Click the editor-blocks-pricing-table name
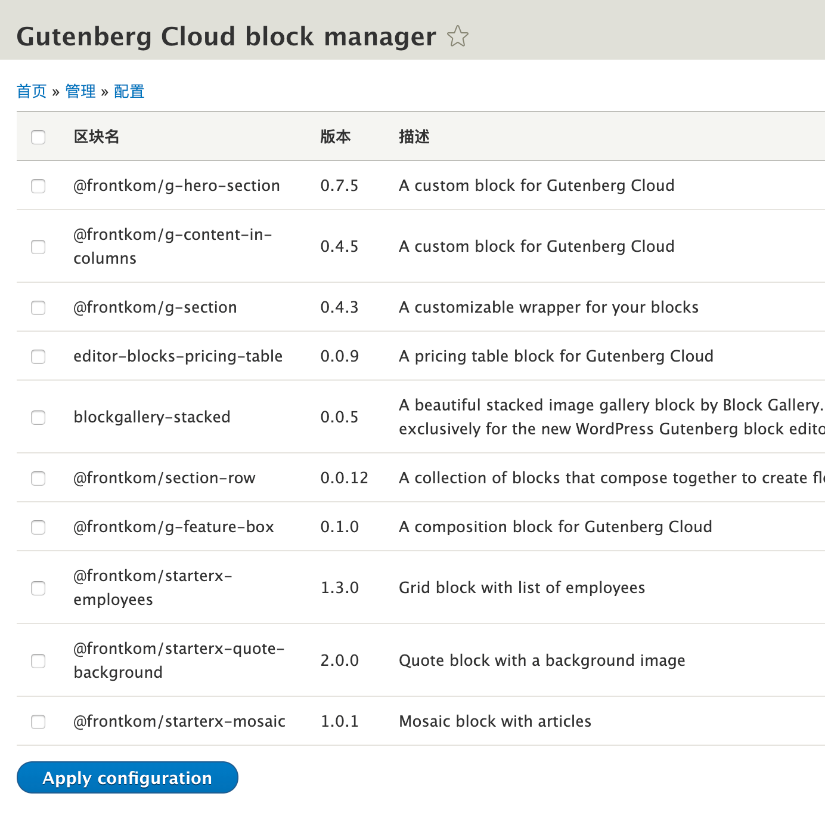The height and width of the screenshot is (815, 825). [178, 356]
